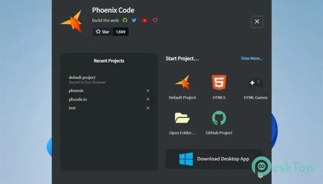Click the Phoenix Code title text
Viewport: 323px width, 184px height.
[113, 10]
